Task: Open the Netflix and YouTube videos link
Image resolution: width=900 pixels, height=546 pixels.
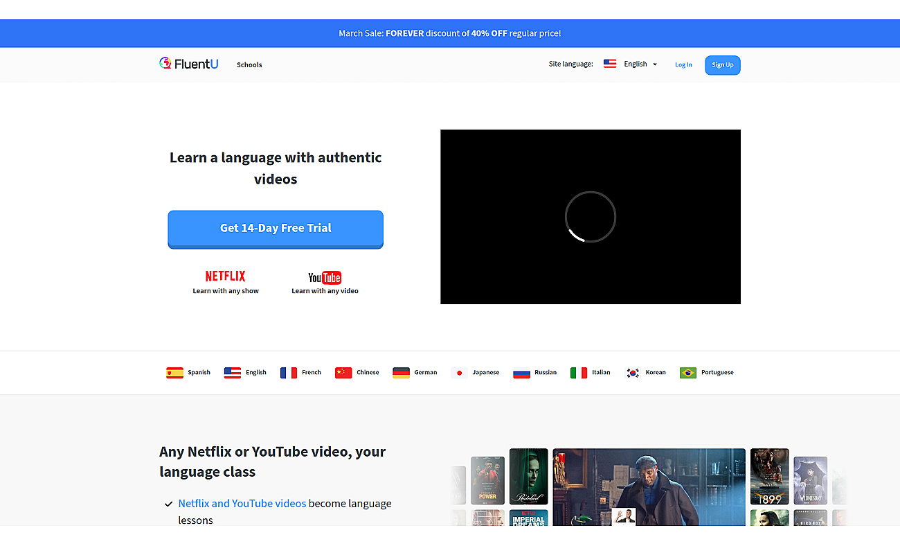Action: [x=242, y=504]
